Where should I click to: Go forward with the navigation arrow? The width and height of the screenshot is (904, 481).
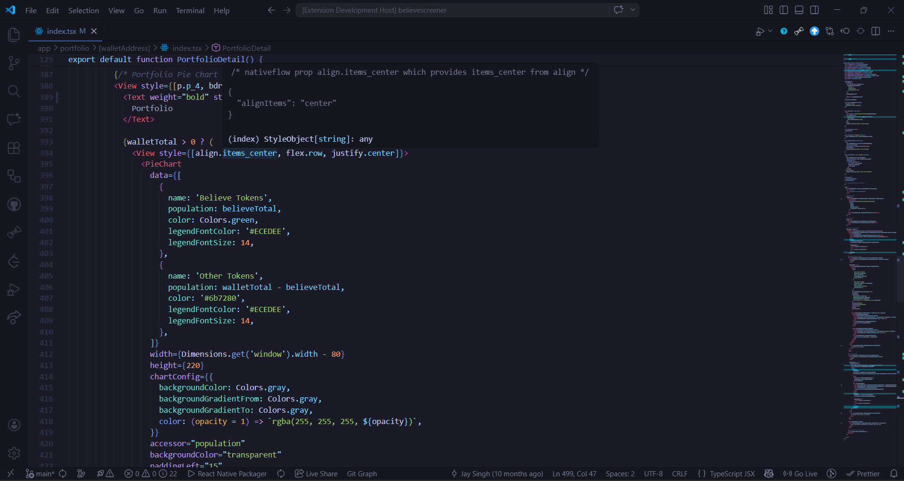(x=287, y=10)
